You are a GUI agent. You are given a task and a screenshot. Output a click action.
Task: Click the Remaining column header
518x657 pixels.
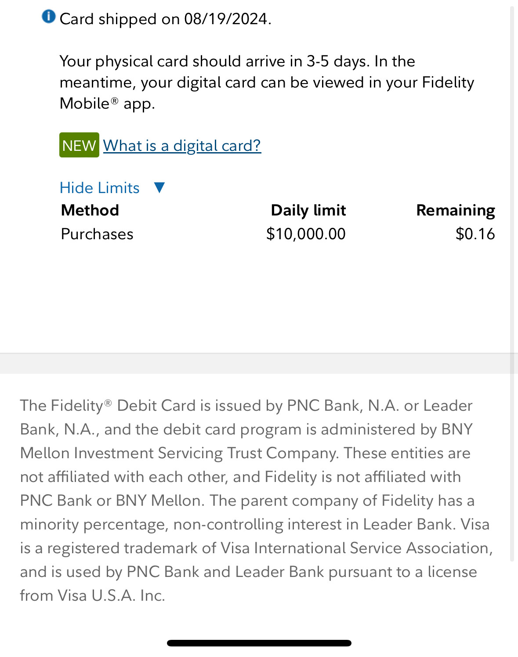coord(455,210)
